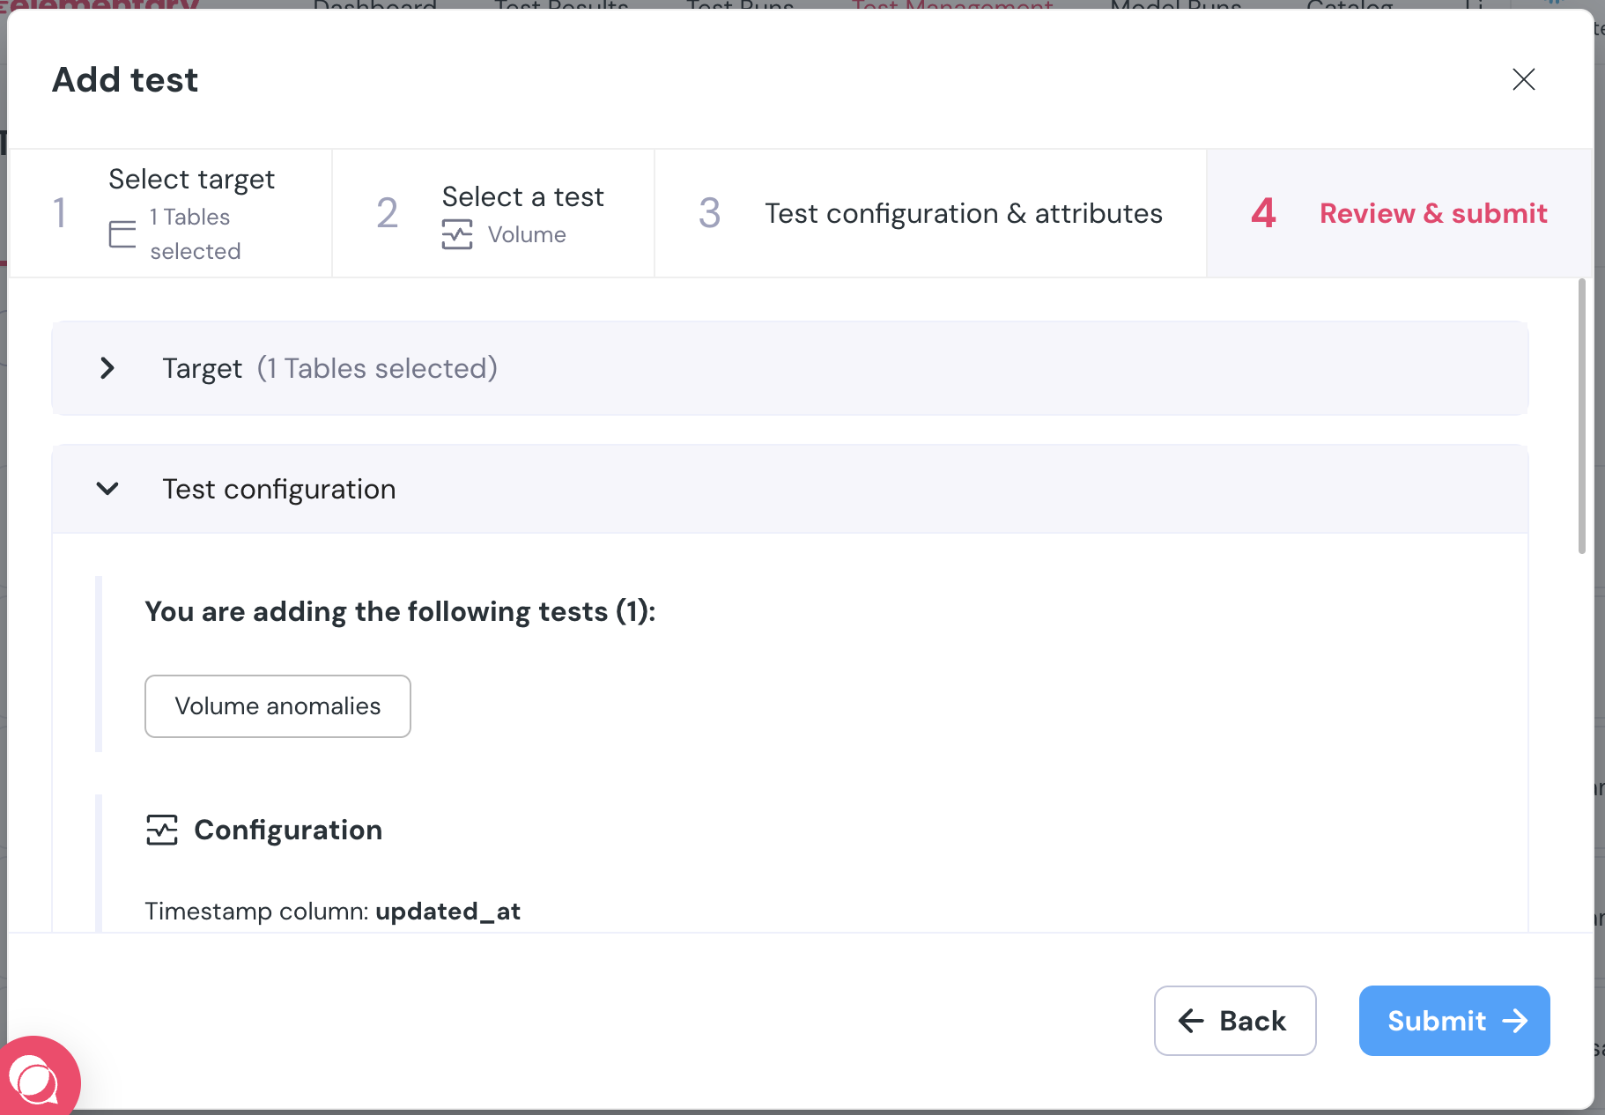This screenshot has height=1115, width=1605.
Task: Open the chat support bubble icon
Action: click(35, 1078)
